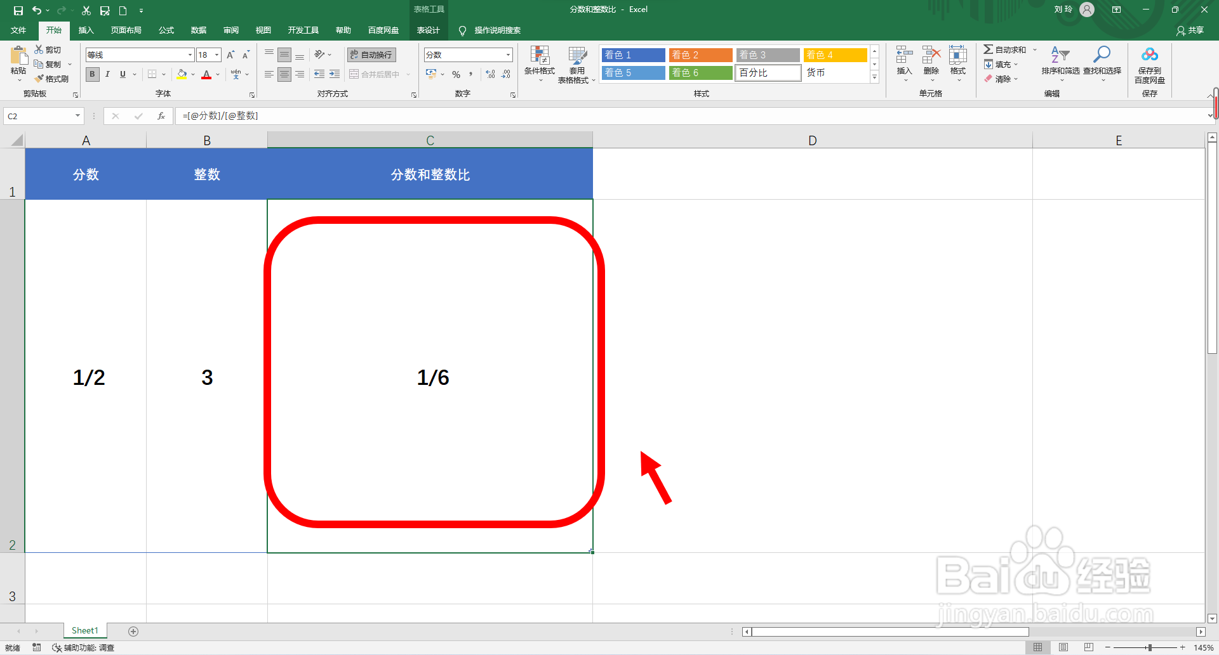Image resolution: width=1219 pixels, height=655 pixels.
Task: Switch to the 页面布局 tab
Action: [126, 30]
